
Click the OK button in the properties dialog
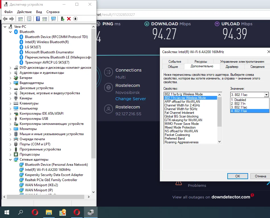(x=238, y=176)
